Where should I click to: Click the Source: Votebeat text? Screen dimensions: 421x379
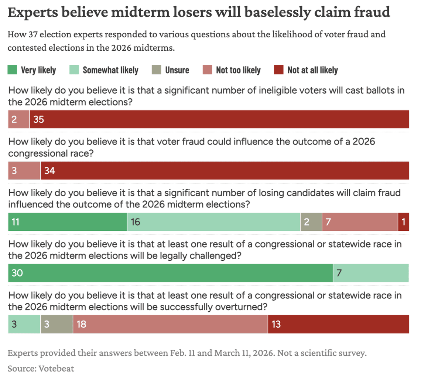click(x=41, y=368)
